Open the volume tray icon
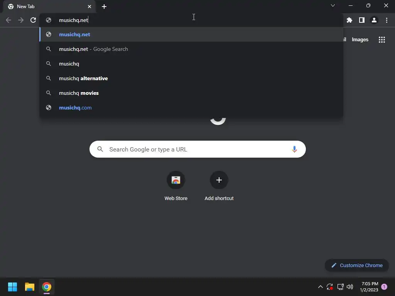 [350, 287]
